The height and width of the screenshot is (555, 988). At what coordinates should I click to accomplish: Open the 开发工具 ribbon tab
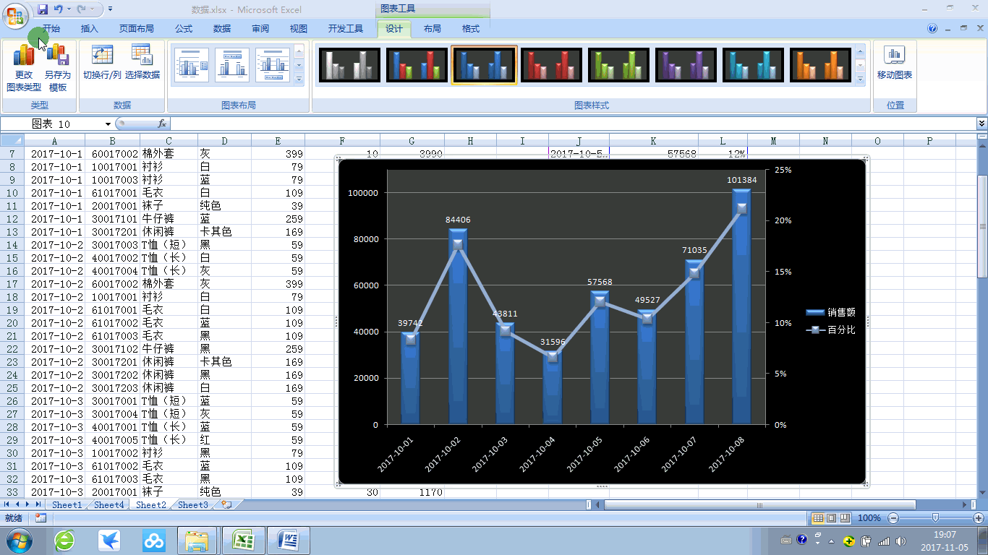346,29
